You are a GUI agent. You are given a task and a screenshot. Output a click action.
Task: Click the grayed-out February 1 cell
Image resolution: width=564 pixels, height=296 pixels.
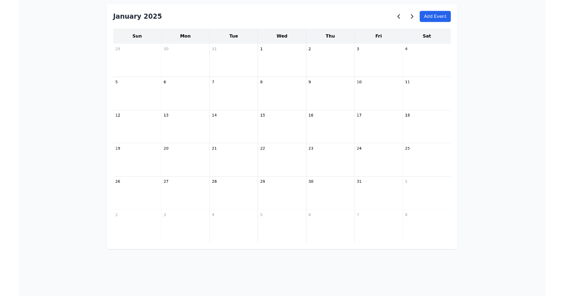[x=427, y=193]
